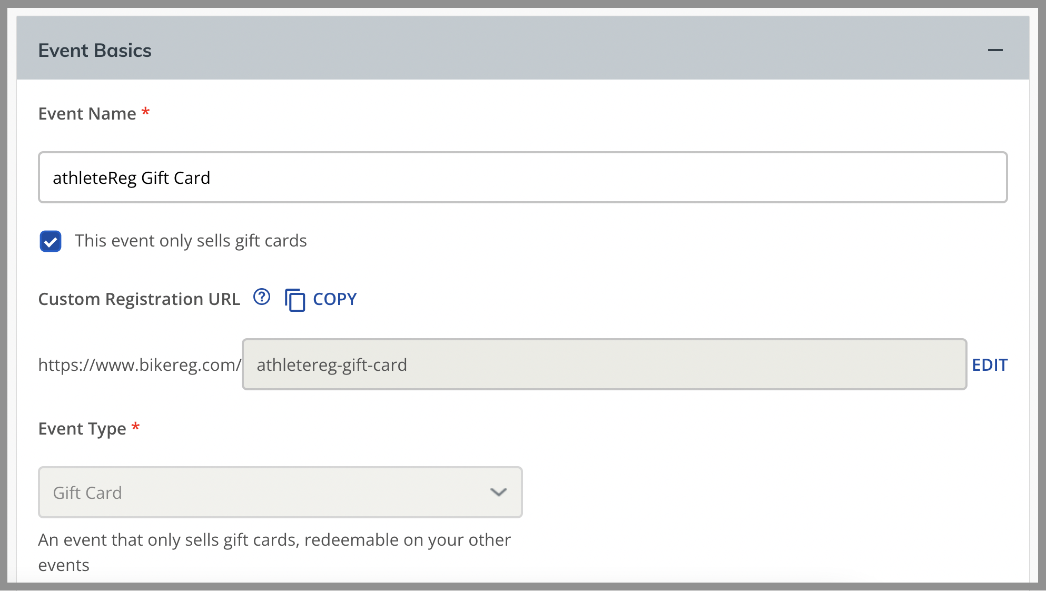1046x591 pixels.
Task: Click the https://www.bikereg.com/ prefix text
Action: tap(140, 365)
